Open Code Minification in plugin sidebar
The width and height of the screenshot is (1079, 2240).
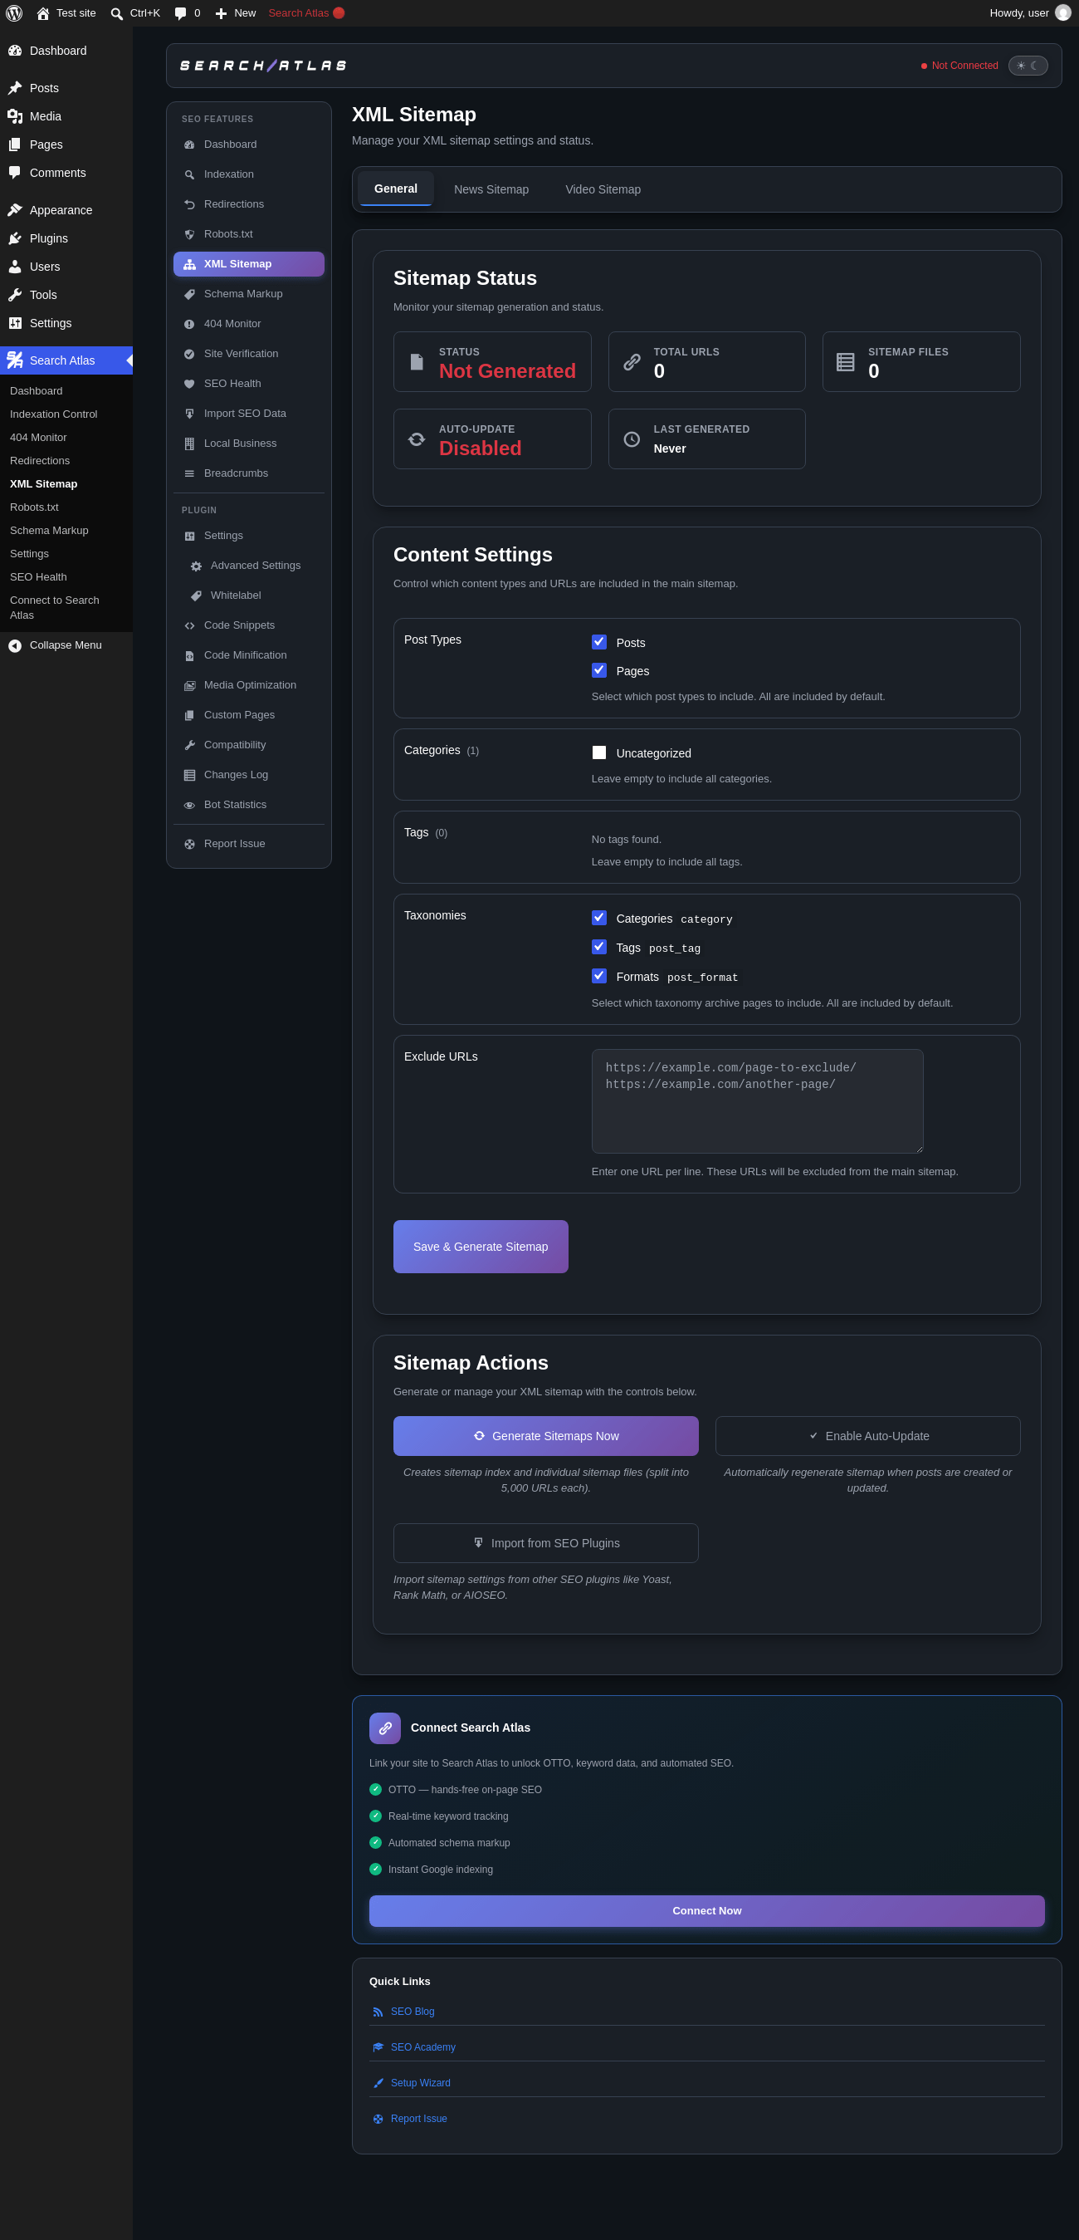coord(248,655)
